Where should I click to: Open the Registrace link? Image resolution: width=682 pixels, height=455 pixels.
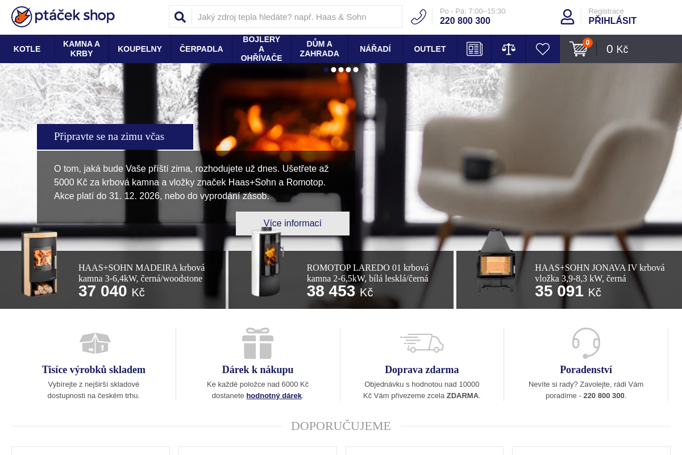pos(606,11)
